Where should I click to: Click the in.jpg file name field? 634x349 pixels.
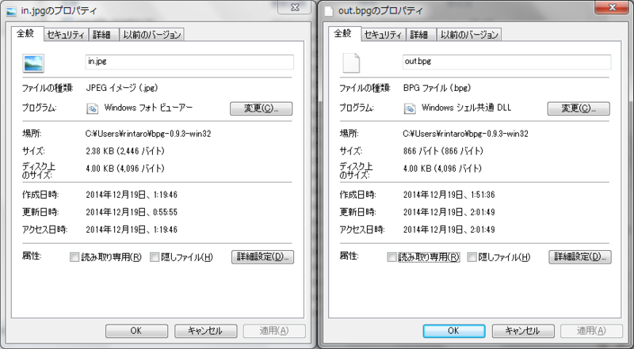click(189, 62)
